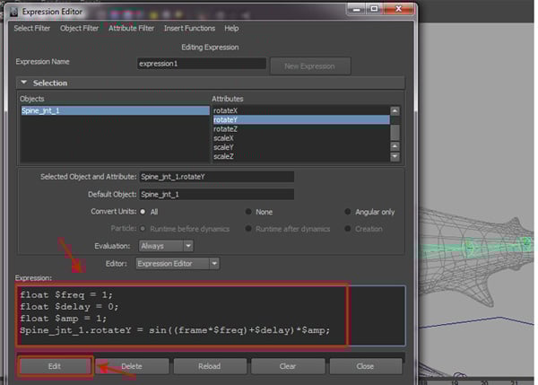The width and height of the screenshot is (538, 385).
Task: Select scaleZ in the Attributes list
Action: tap(301, 156)
